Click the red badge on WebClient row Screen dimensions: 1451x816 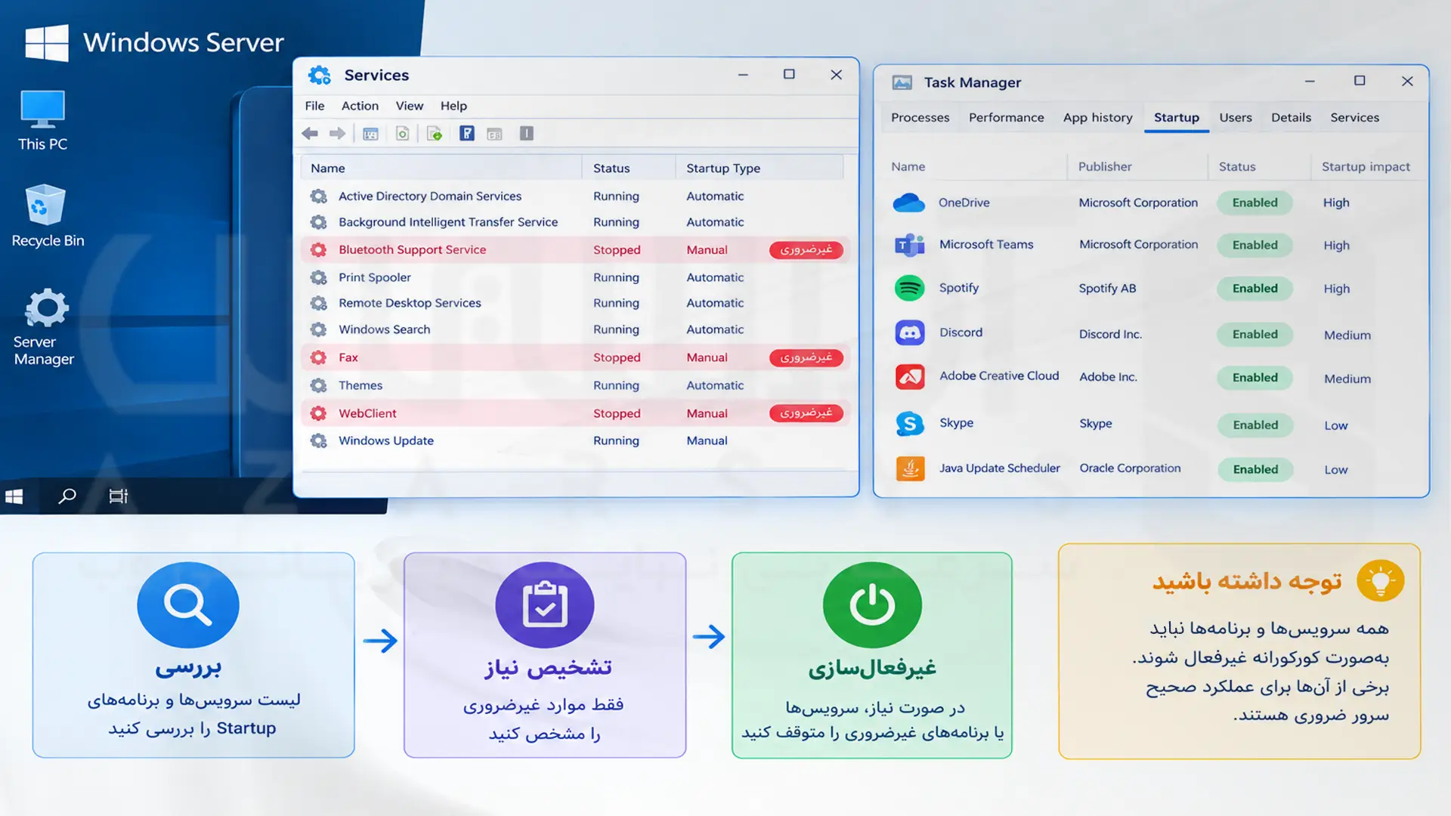(806, 413)
